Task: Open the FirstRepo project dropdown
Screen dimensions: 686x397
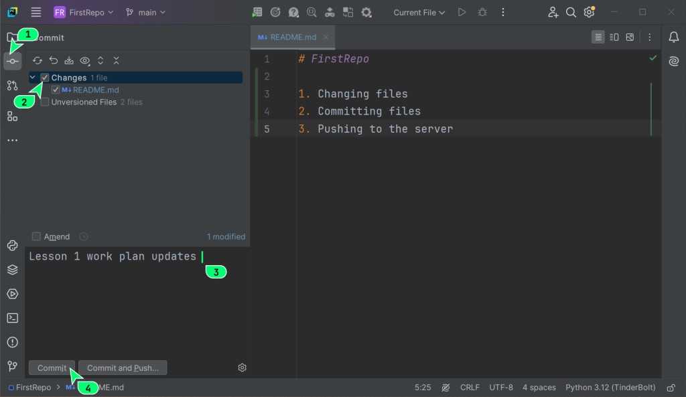Action: click(84, 12)
